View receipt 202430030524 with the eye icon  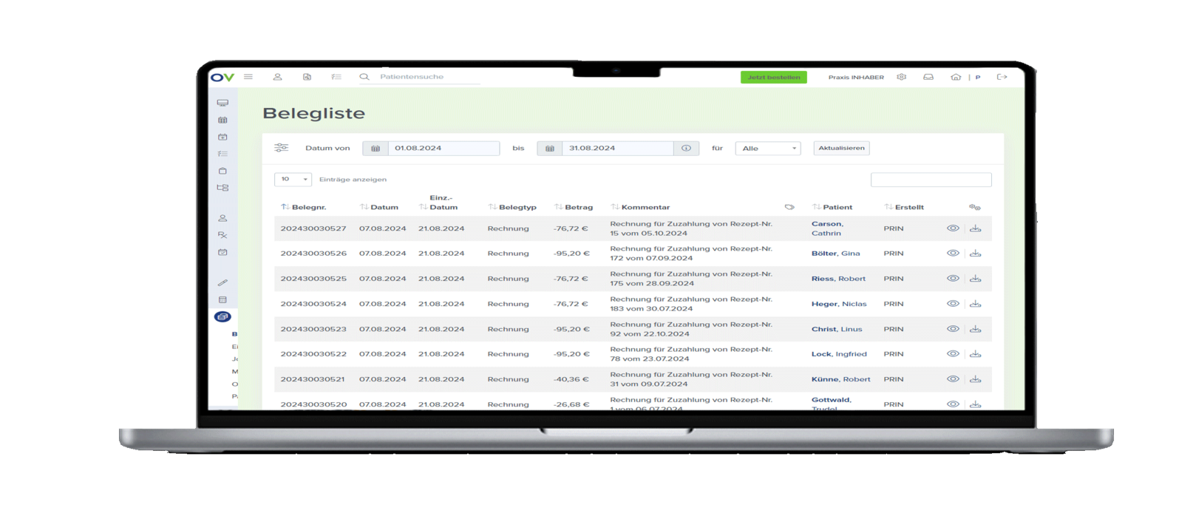pos(953,304)
